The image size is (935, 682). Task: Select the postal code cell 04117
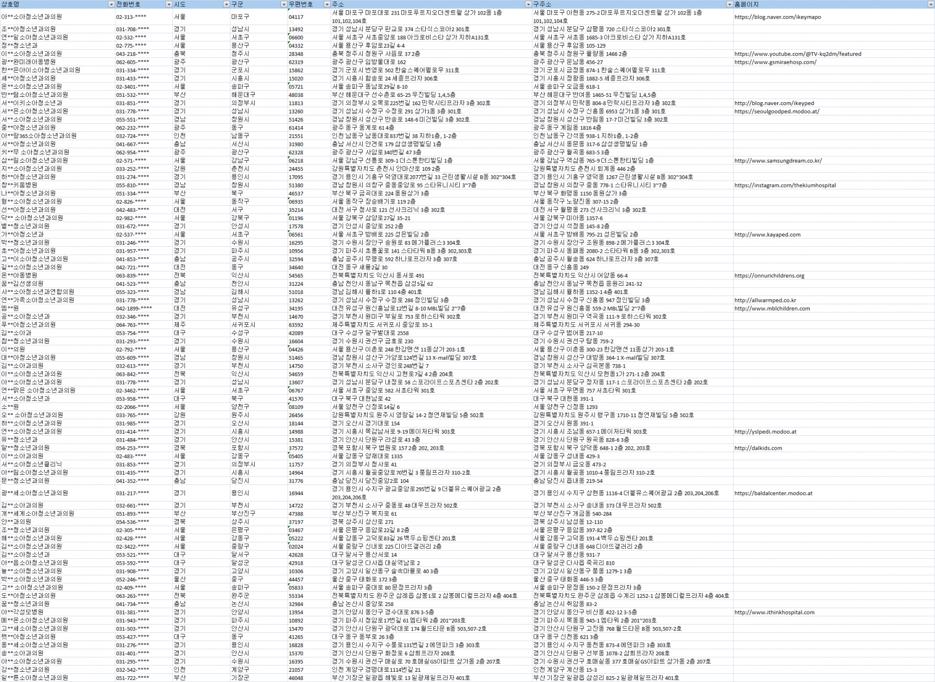point(296,17)
